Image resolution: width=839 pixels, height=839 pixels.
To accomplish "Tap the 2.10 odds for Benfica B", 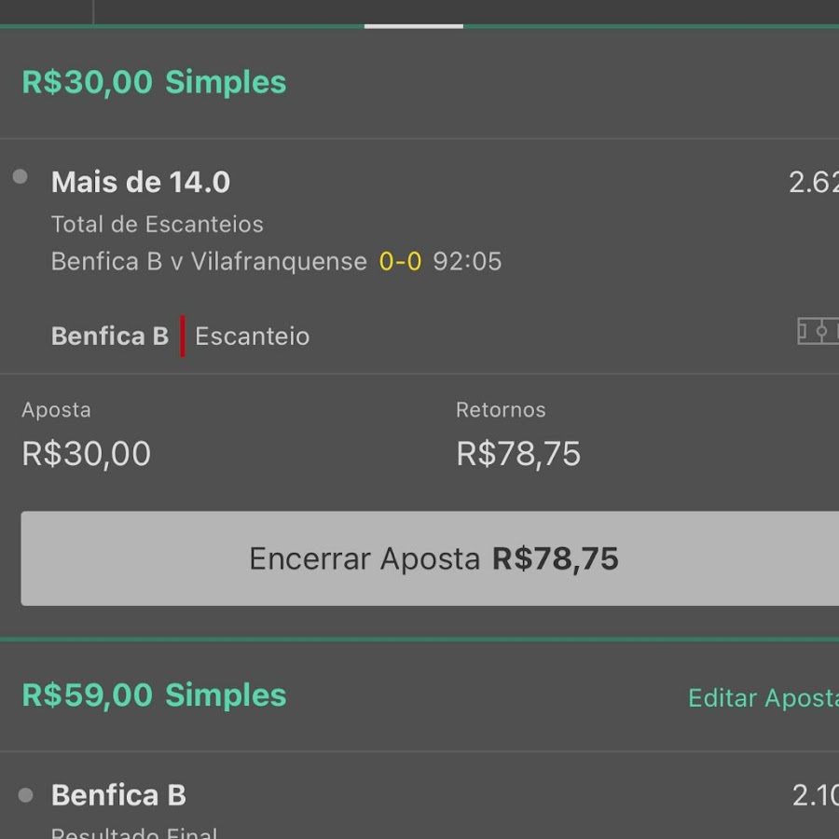I will pos(815,795).
